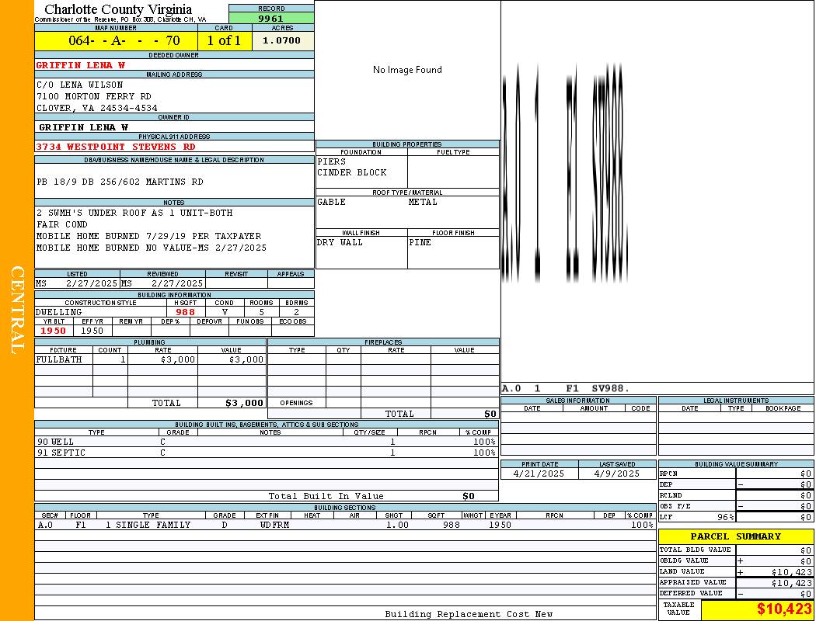816x621 pixels.
Task: Click the 'No Image Found' photo placeholder
Action: (x=407, y=70)
